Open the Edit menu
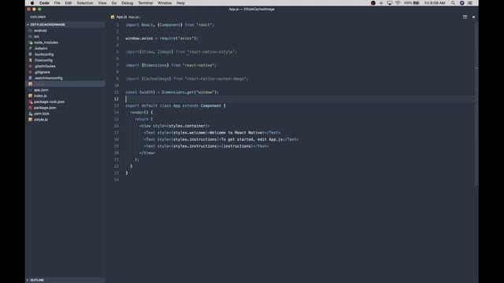This screenshot has width=504, height=283. point(69,3)
